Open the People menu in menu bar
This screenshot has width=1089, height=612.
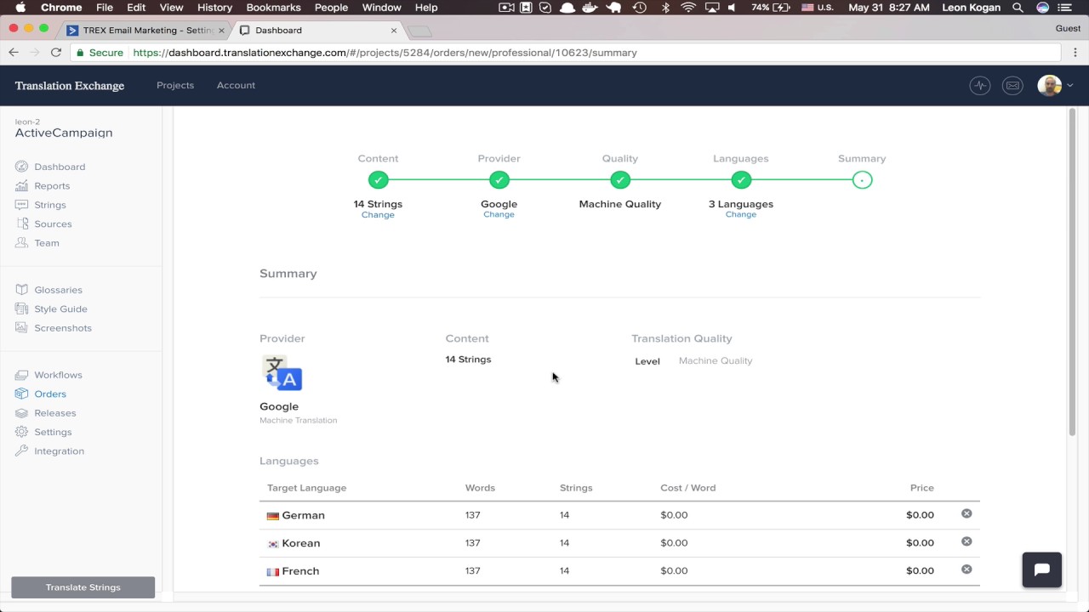click(331, 8)
